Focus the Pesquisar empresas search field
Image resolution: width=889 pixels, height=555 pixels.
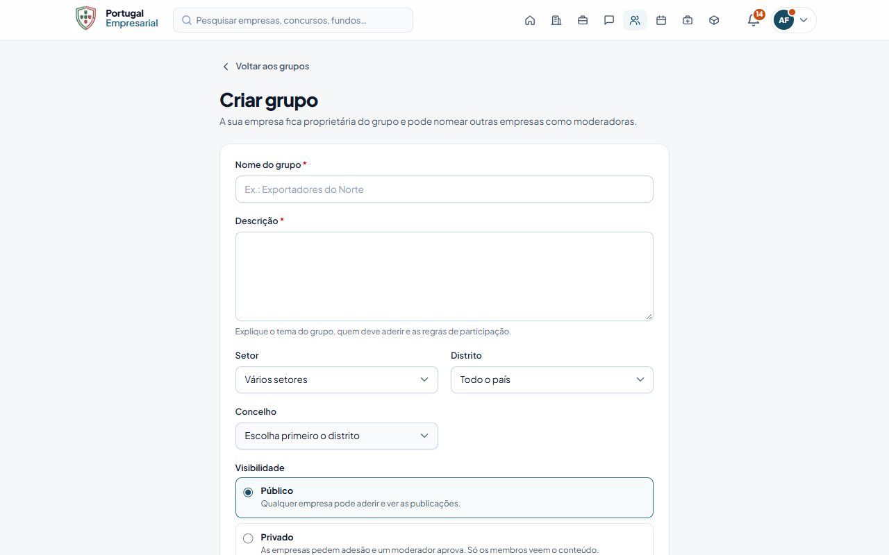pyautogui.click(x=293, y=20)
